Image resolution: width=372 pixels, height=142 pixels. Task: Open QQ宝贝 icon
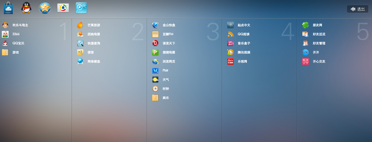(x=5, y=43)
